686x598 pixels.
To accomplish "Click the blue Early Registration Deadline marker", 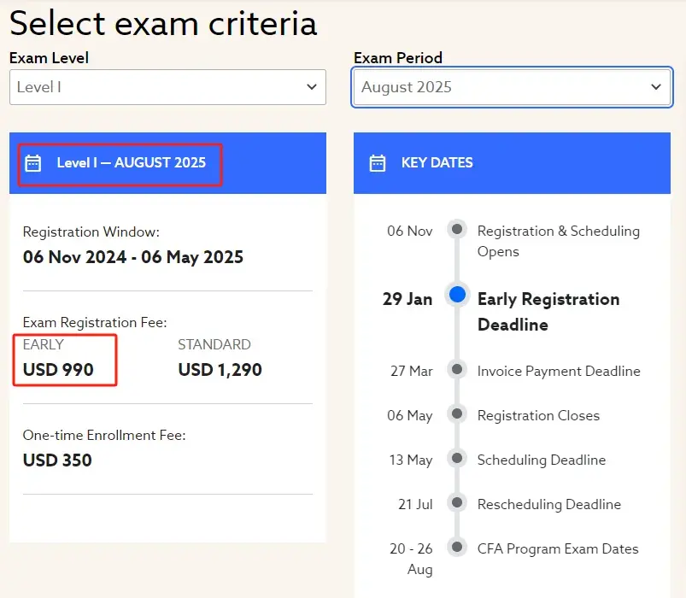I will point(458,295).
